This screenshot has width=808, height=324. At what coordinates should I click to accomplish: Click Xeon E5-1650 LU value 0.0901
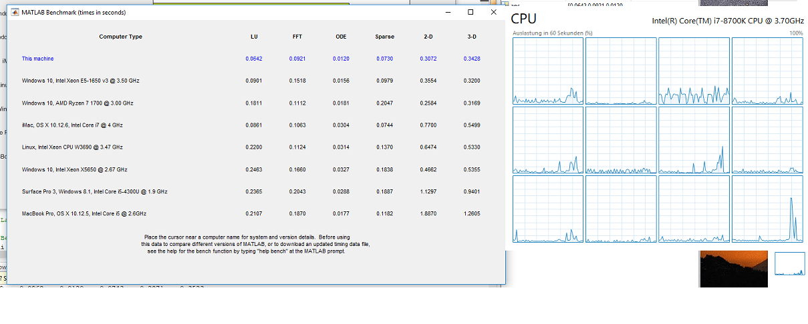(254, 81)
